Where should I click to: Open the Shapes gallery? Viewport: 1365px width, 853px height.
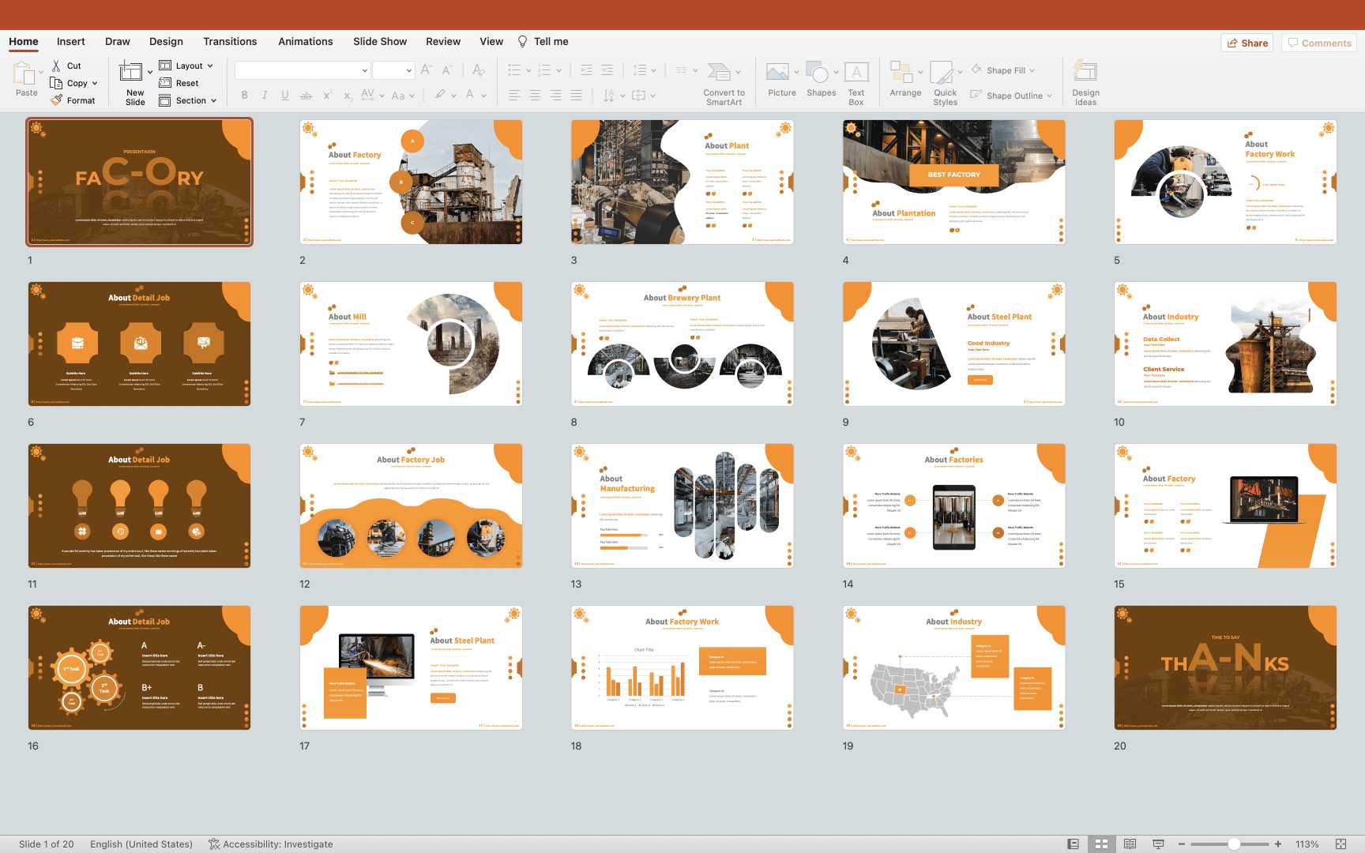click(x=818, y=73)
